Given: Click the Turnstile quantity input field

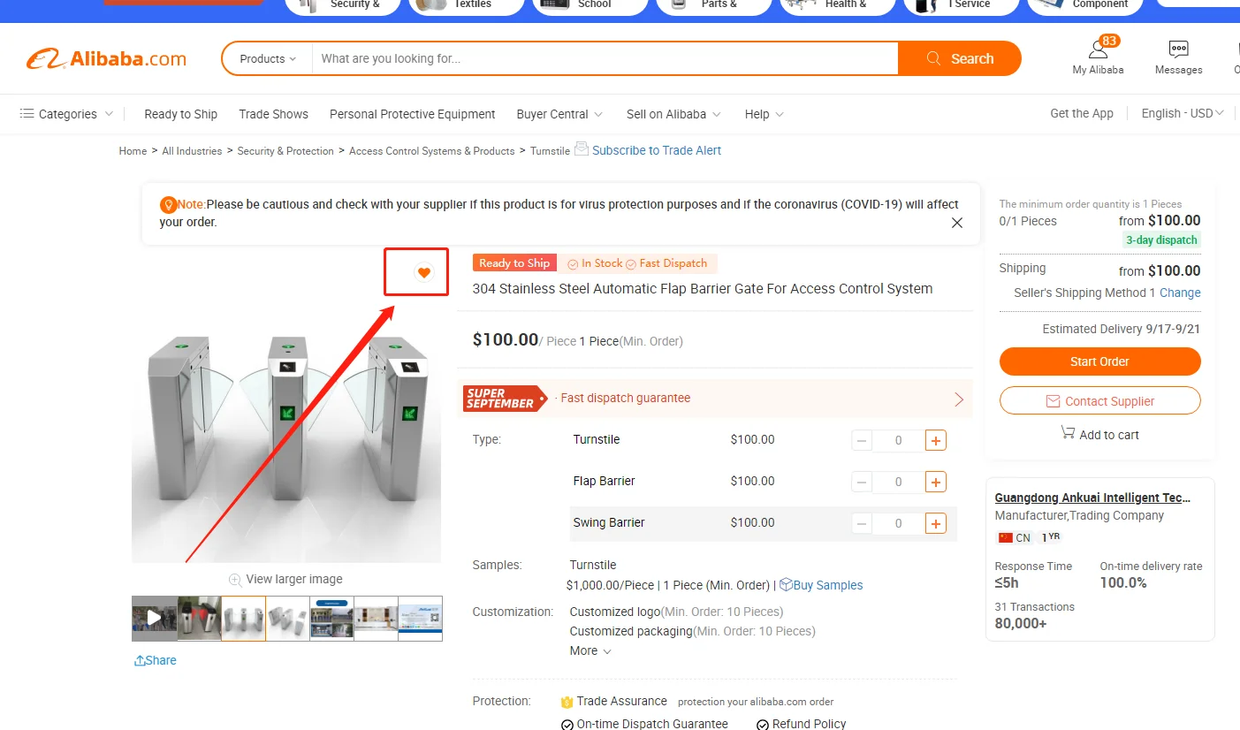Looking at the screenshot, I should pos(898,440).
